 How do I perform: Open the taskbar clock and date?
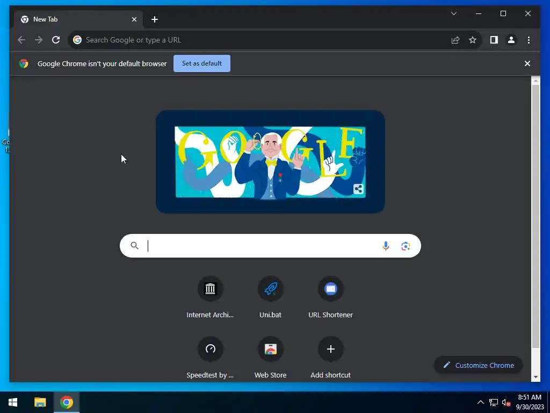pyautogui.click(x=530, y=402)
